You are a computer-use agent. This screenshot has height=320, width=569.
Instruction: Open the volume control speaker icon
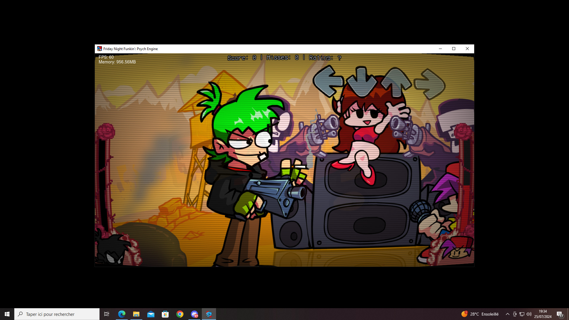(529, 314)
